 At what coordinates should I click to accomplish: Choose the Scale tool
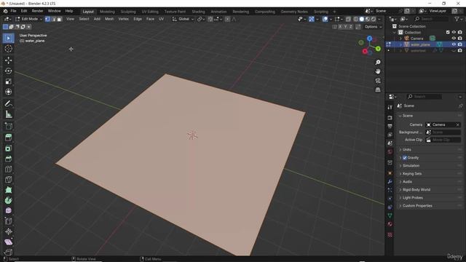(x=8, y=81)
